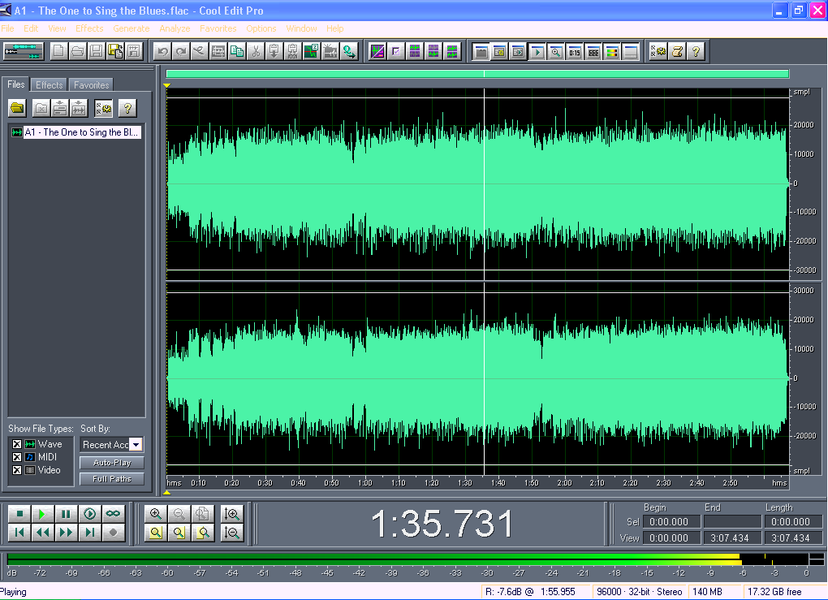The image size is (828, 600).
Task: Click the Full Paths button
Action: tap(112, 479)
